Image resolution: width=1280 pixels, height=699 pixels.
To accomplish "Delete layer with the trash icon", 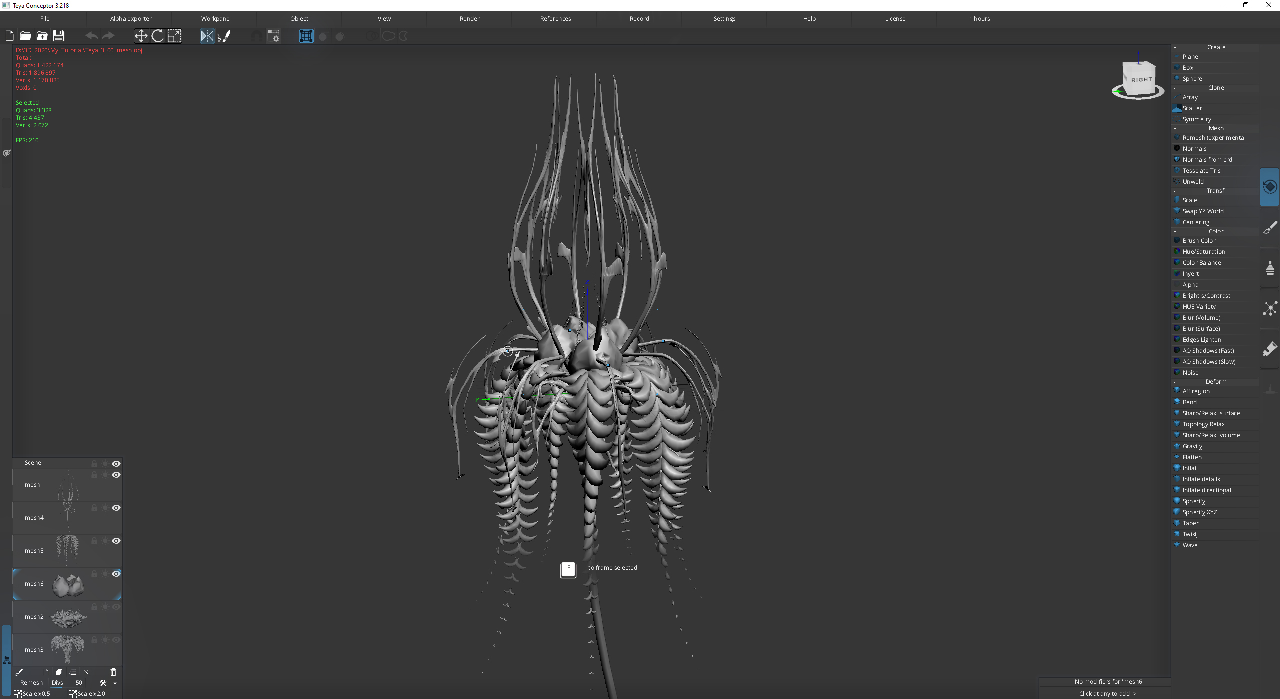I will [x=113, y=672].
